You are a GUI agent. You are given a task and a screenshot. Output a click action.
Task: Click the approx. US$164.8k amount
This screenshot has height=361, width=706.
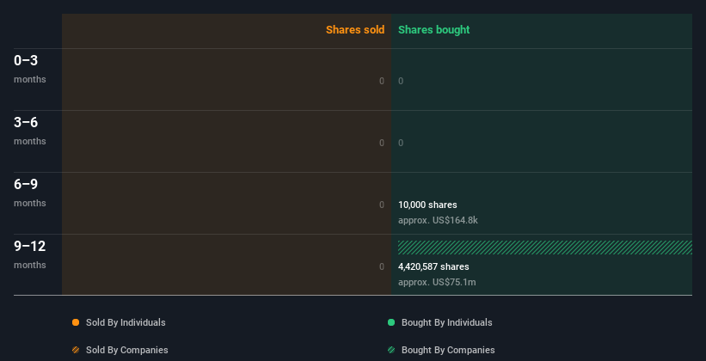coord(438,220)
